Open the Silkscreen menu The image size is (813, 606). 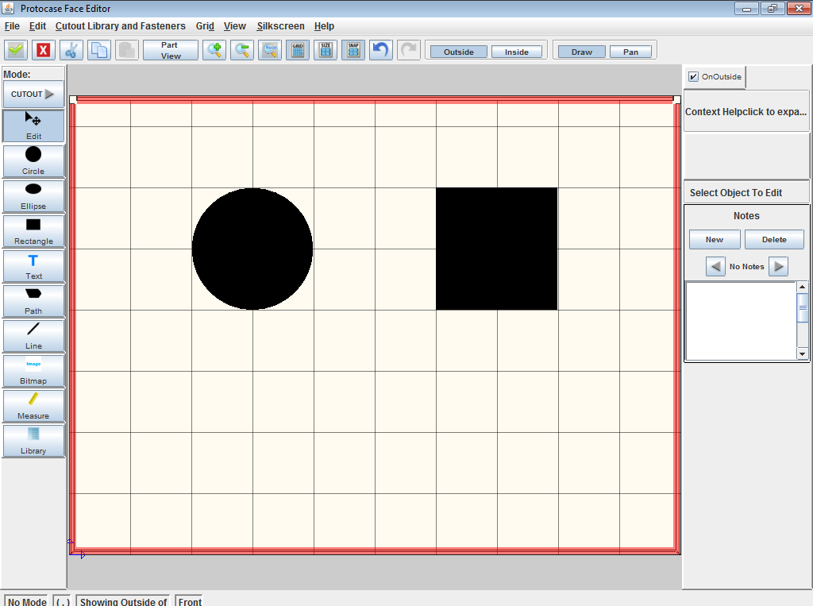(x=280, y=26)
